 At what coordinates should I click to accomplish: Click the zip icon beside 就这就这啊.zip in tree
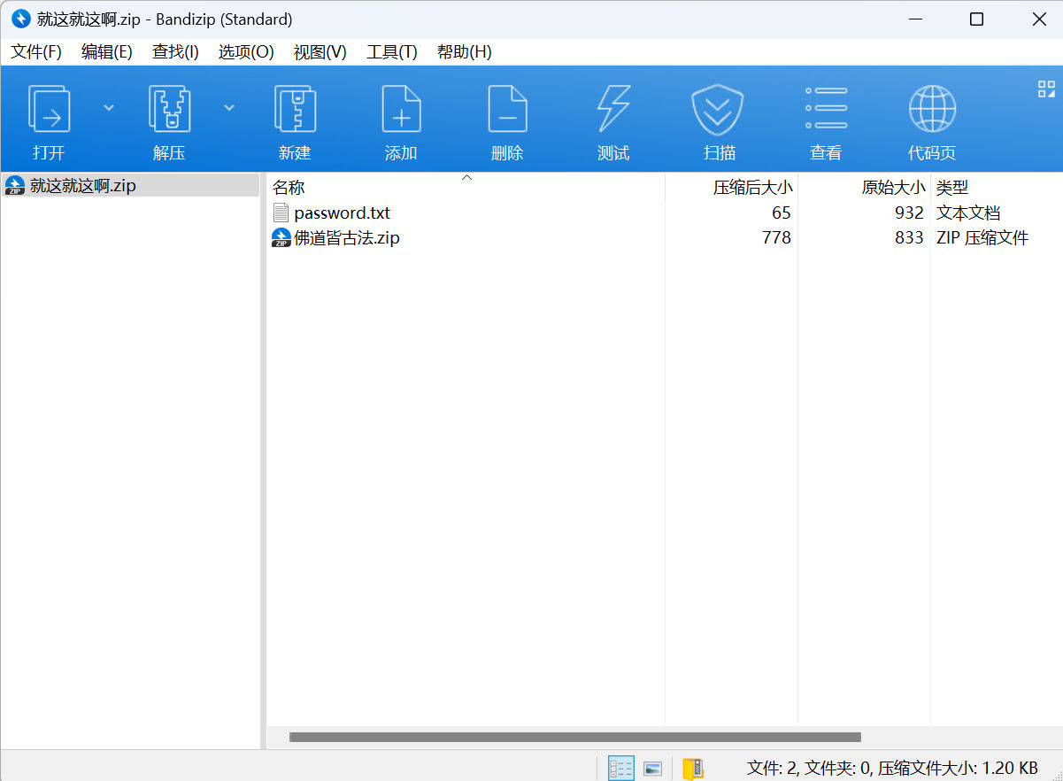[15, 185]
